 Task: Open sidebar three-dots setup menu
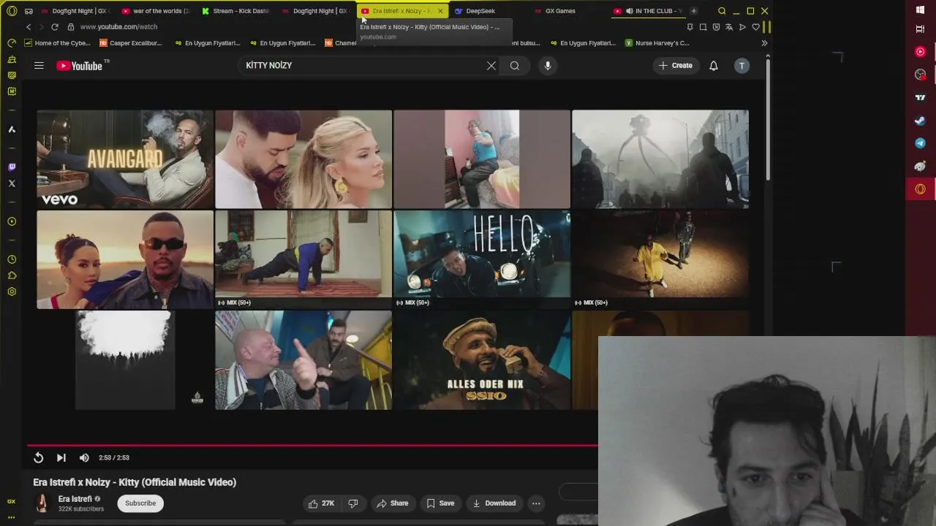pos(12,517)
